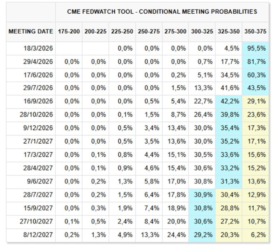Click the 175-200 column header
Screen dimensions: 280x248
pyautogui.click(x=69, y=31)
